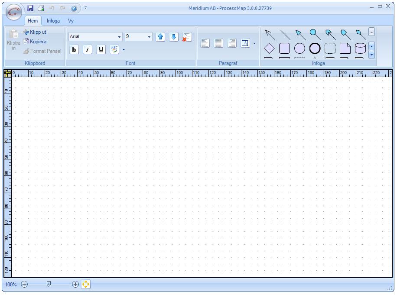
Task: Select the circle-ended connector
Action: coord(315,35)
